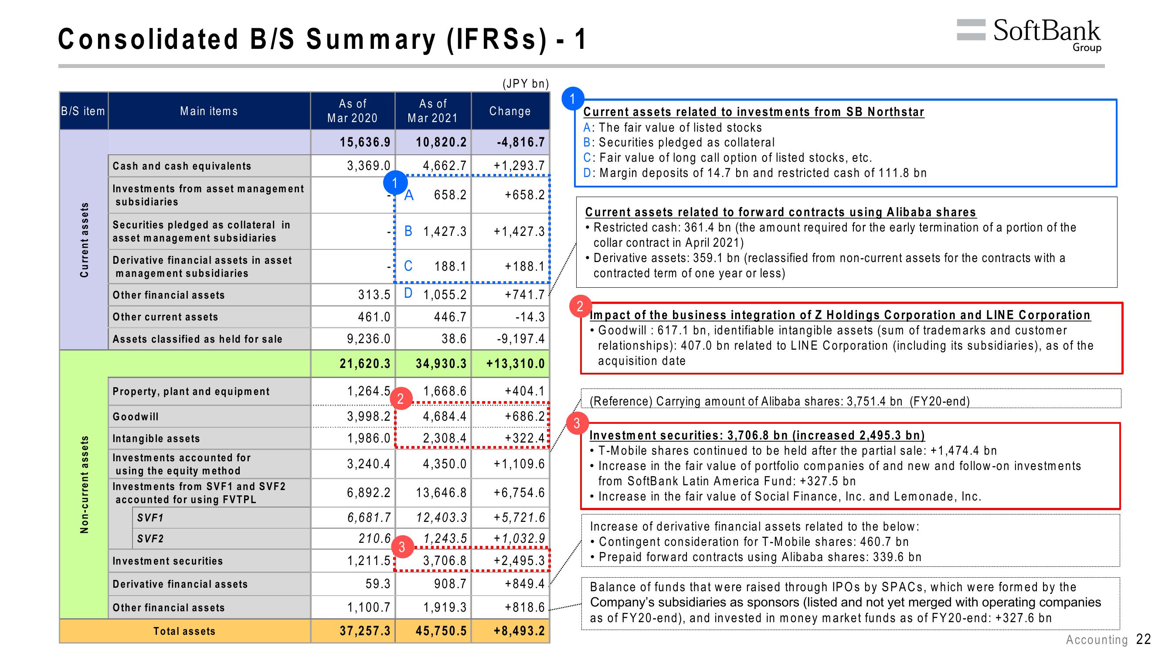Click 'Assets classified as held for sale' label
Viewport: 1162px width, 654px height.
coord(197,339)
